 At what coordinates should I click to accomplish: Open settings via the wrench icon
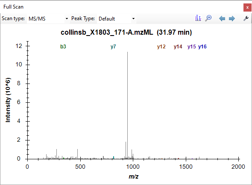[x=246, y=18]
